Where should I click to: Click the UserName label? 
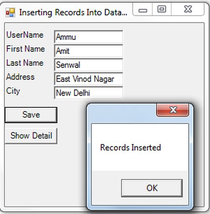pos(25,35)
